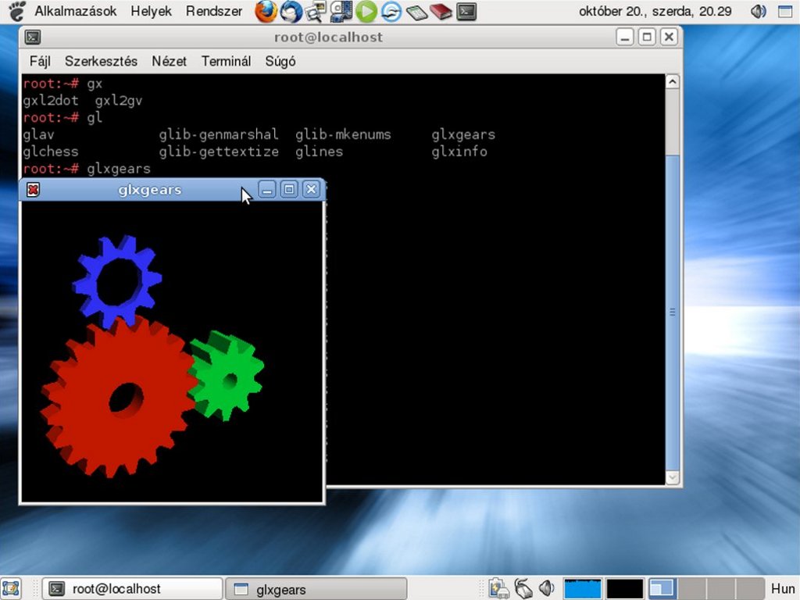Click the black system monitor graph applet
This screenshot has width=800, height=600.
pos(624,588)
